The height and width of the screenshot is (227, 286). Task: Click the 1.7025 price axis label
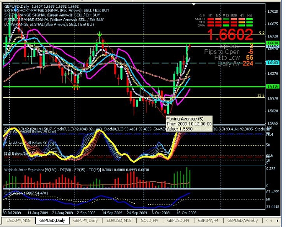(x=273, y=11)
